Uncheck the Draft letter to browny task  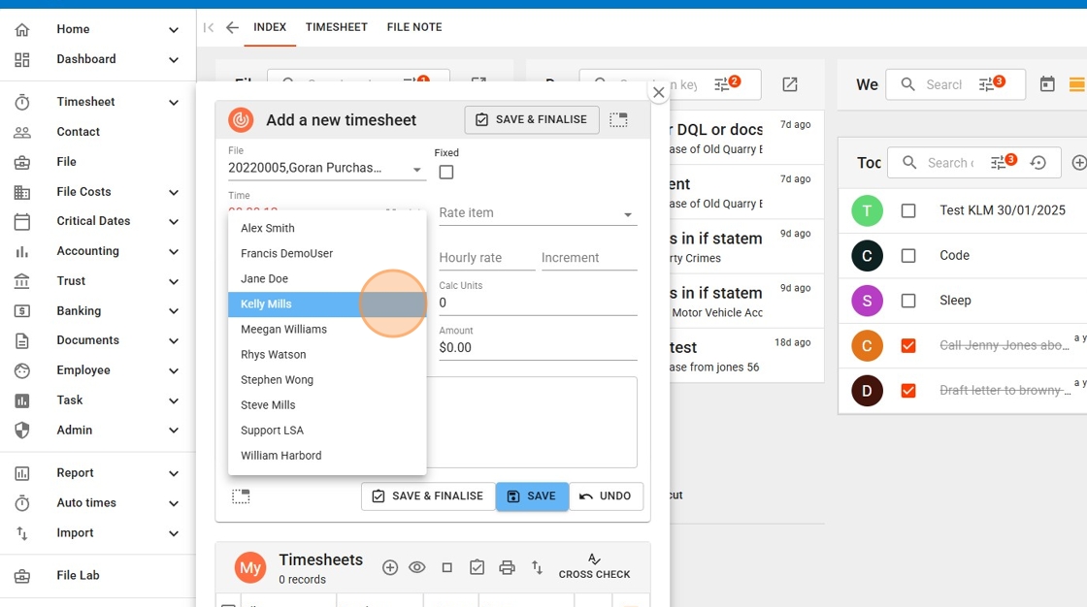pos(908,391)
